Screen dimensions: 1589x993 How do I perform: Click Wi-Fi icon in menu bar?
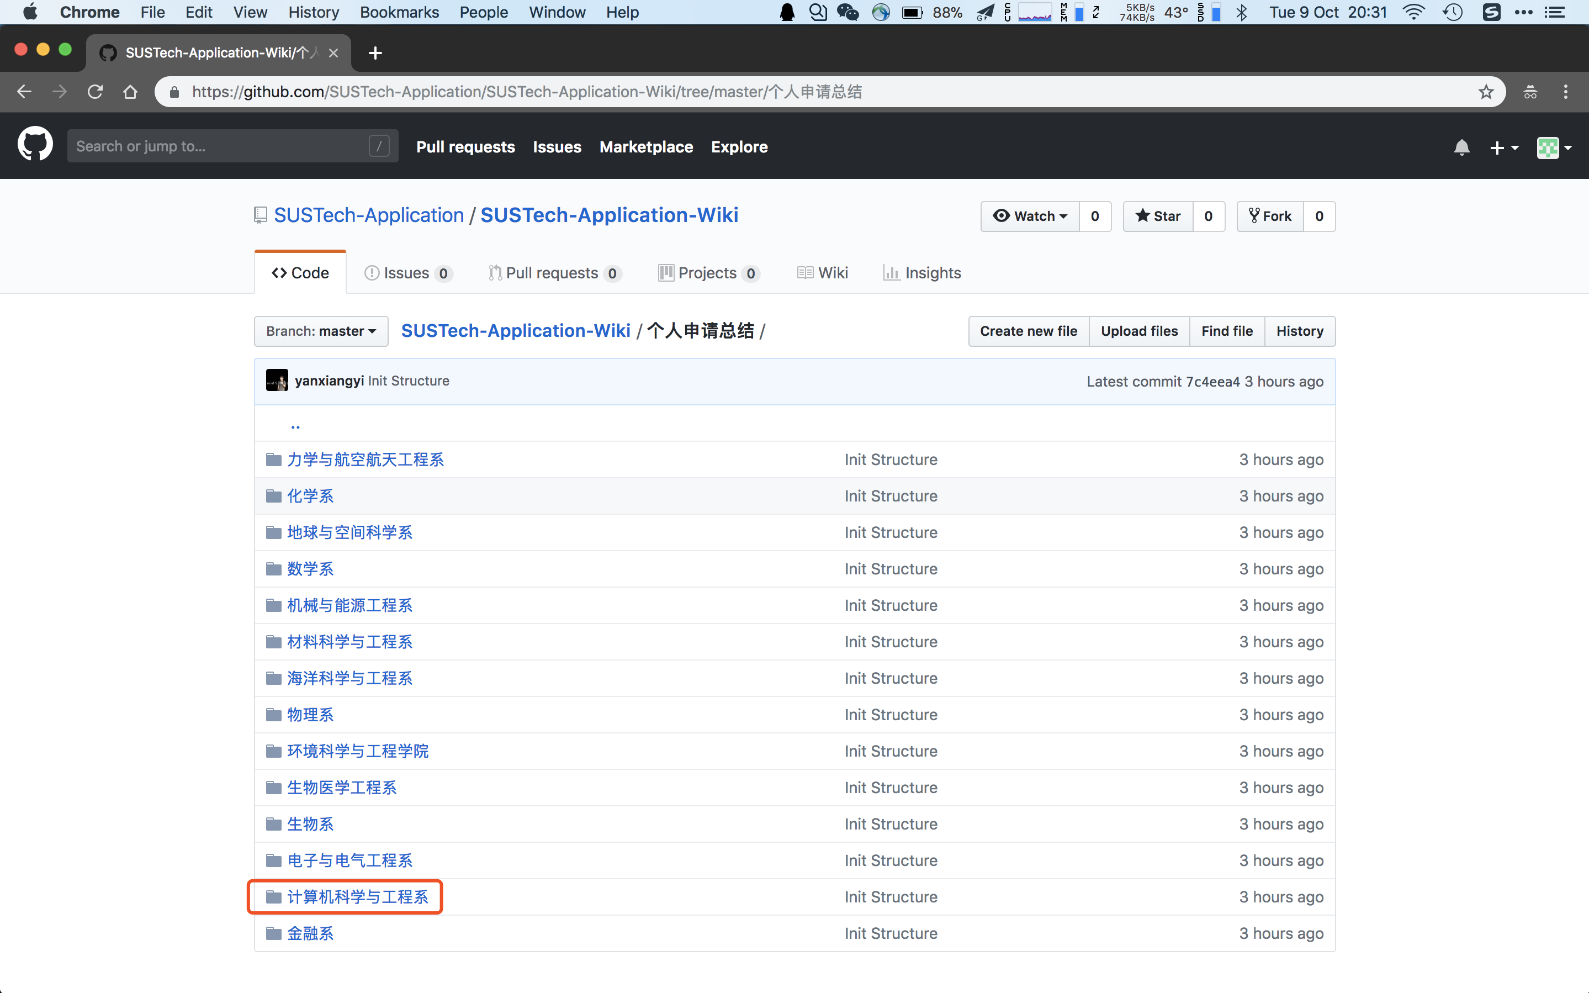click(1413, 13)
